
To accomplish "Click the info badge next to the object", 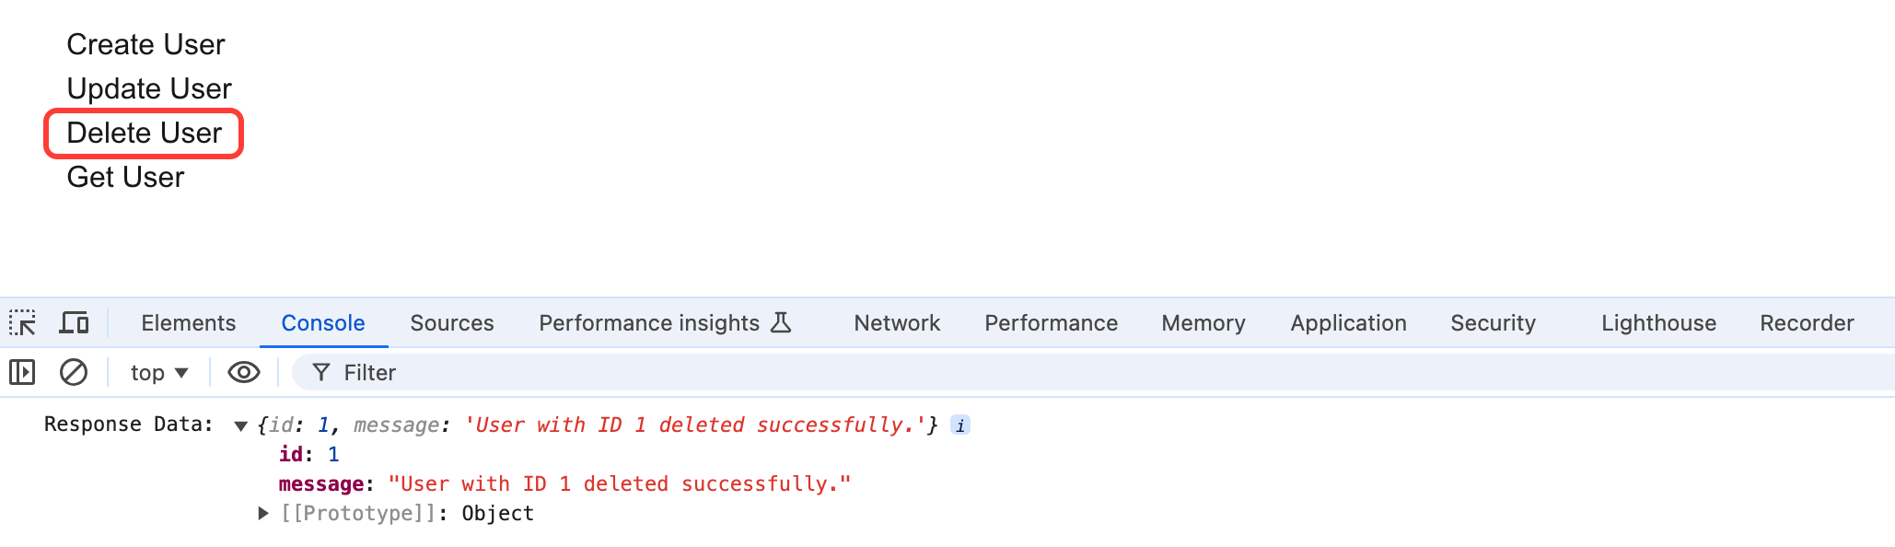I will click(x=960, y=425).
